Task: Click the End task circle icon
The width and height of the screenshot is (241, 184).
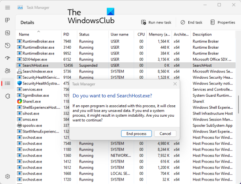Action: [x=183, y=22]
